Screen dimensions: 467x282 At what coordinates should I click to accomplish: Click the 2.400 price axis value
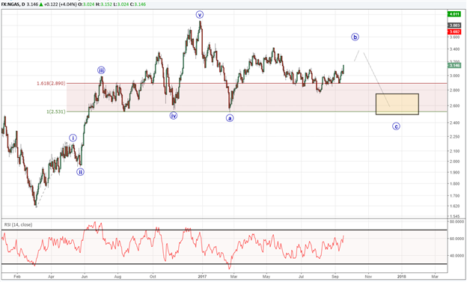point(454,123)
